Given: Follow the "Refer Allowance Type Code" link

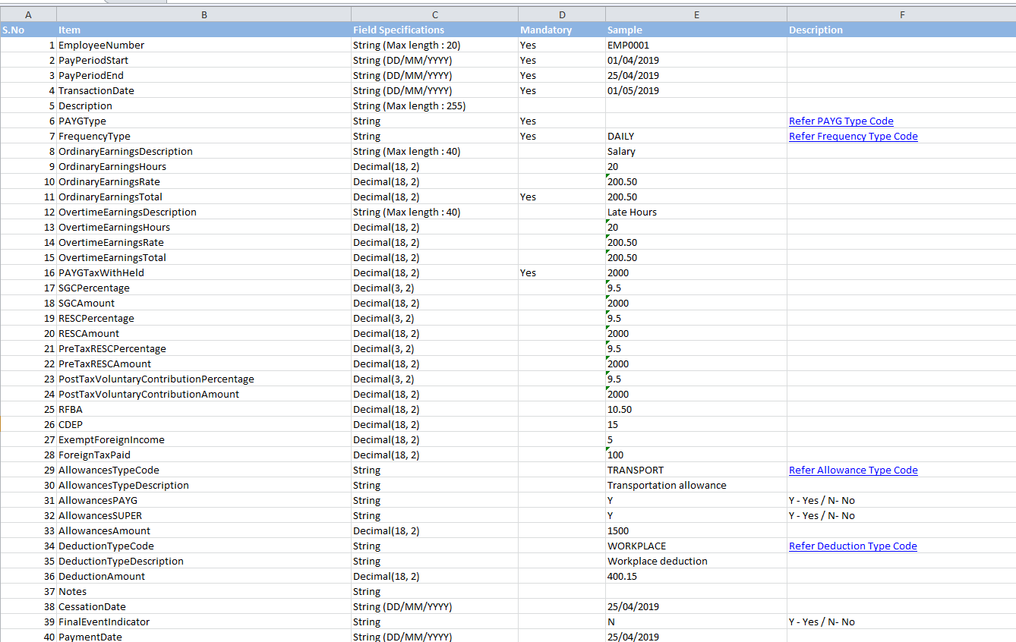Looking at the screenshot, I should point(853,470).
